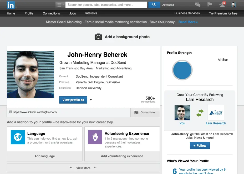Click the main profile photo
244x174 pixels.
(x=30, y=75)
